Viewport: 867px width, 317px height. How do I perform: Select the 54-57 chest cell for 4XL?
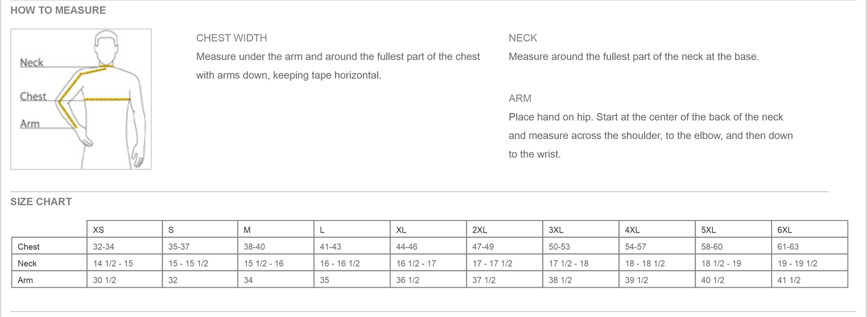[x=637, y=246]
